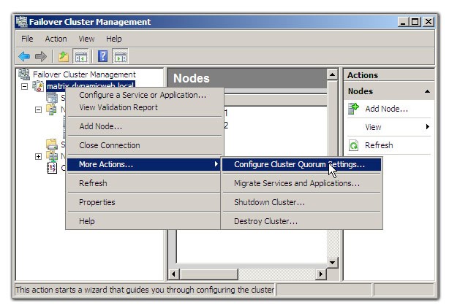The height and width of the screenshot is (308, 449).
Task: Toggle the show/hide console tree icon
Action: coord(81,56)
